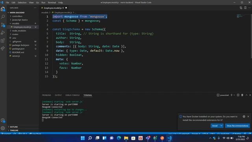Click Show Recommendations button
The height and width of the screenshot is (142, 252).
tap(237, 126)
